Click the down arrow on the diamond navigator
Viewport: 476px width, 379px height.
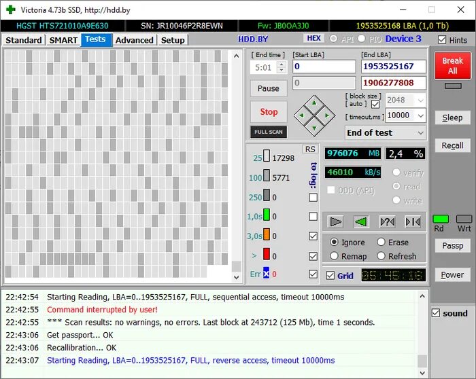(314, 128)
